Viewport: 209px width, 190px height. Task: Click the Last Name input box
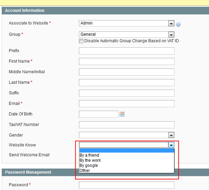(127, 83)
